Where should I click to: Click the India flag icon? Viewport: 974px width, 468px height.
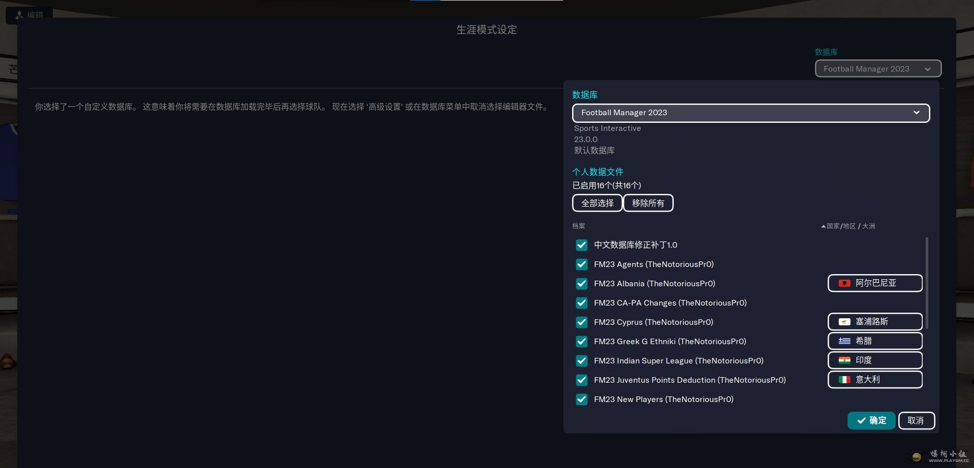[844, 360]
